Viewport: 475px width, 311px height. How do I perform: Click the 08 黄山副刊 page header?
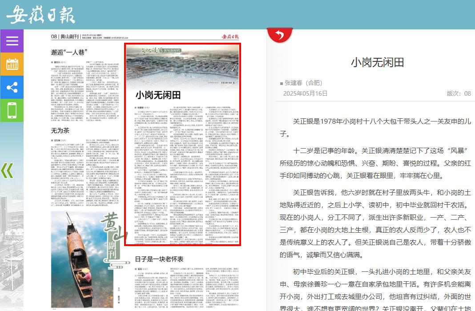[x=65, y=36]
